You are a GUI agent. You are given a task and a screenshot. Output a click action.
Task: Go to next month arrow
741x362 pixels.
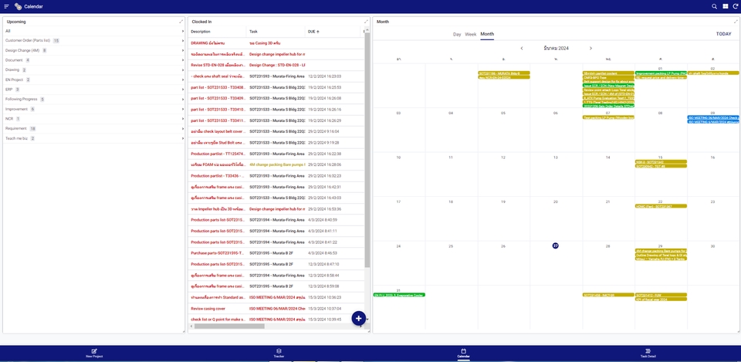[x=590, y=48]
